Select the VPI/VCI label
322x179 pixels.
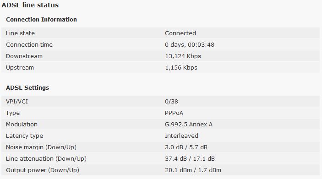pyautogui.click(x=17, y=102)
